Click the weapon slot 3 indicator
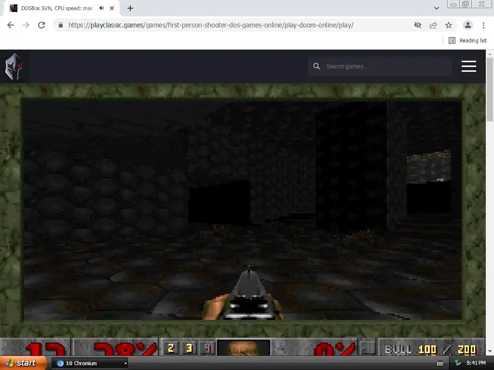This screenshot has height=370, width=494. tap(189, 348)
